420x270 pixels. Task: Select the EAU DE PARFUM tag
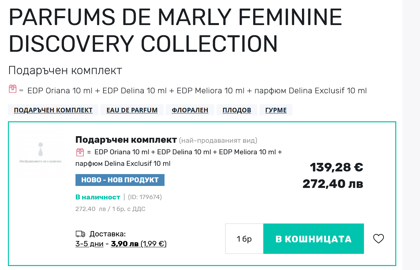(132, 110)
